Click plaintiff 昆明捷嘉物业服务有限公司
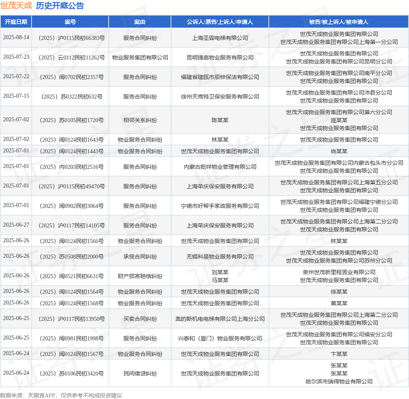Viewport: 409px width, 399px height. pos(220,57)
